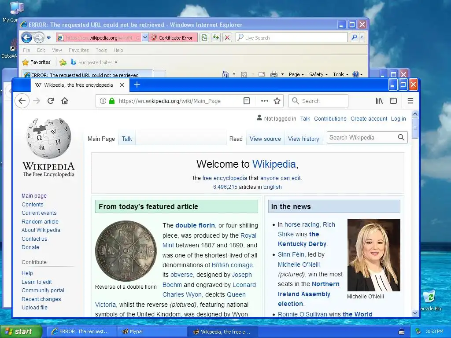Reload the Wikipedia page
The height and width of the screenshot is (338, 451).
tap(51, 101)
